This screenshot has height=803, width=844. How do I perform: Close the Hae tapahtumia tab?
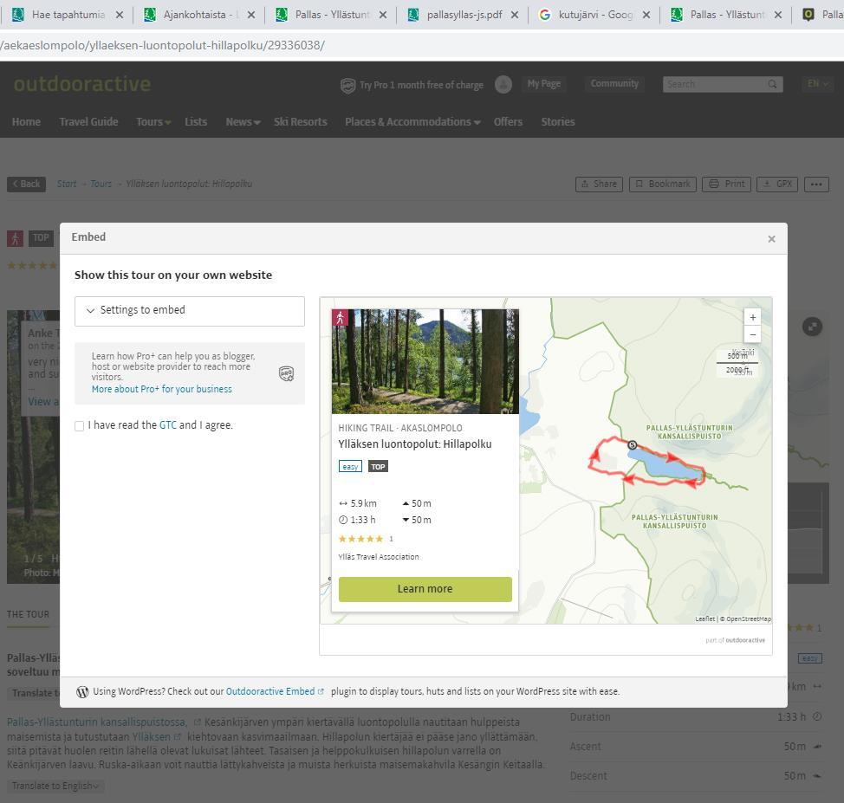(120, 15)
